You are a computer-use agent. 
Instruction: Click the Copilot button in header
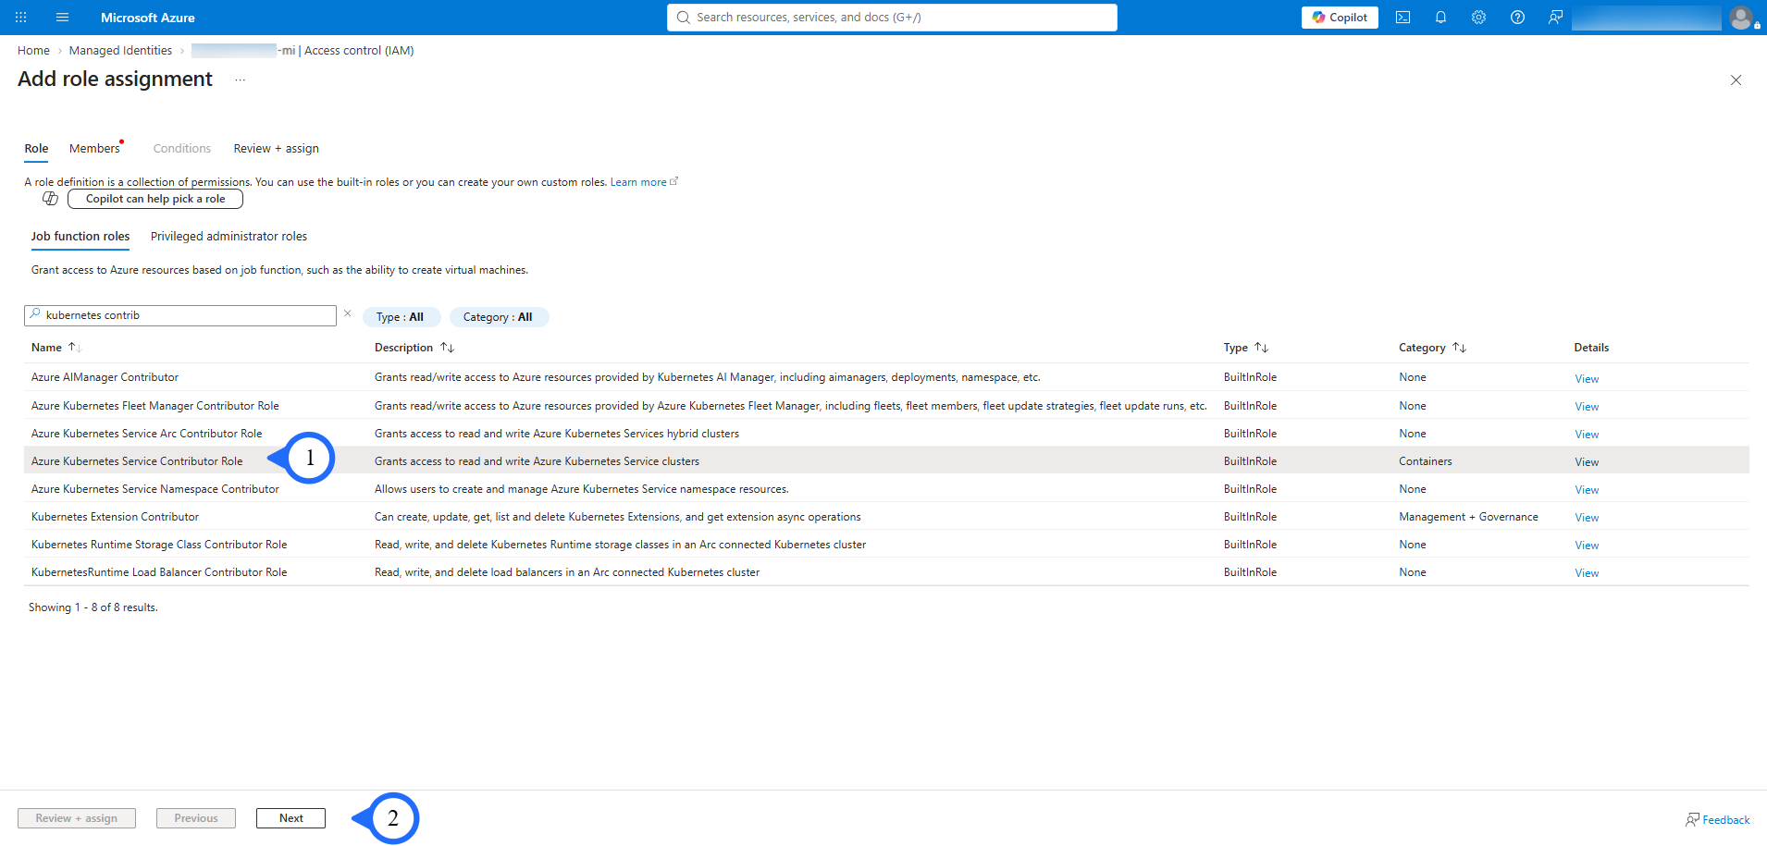(x=1340, y=18)
